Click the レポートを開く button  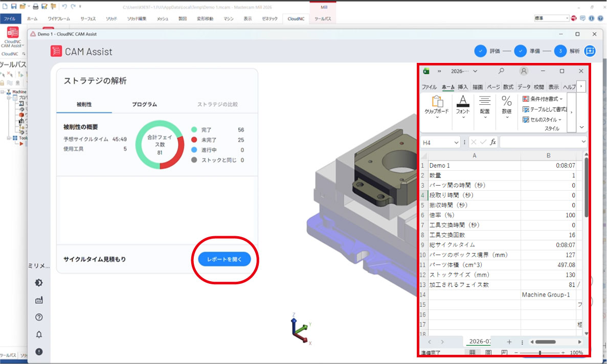(x=224, y=259)
